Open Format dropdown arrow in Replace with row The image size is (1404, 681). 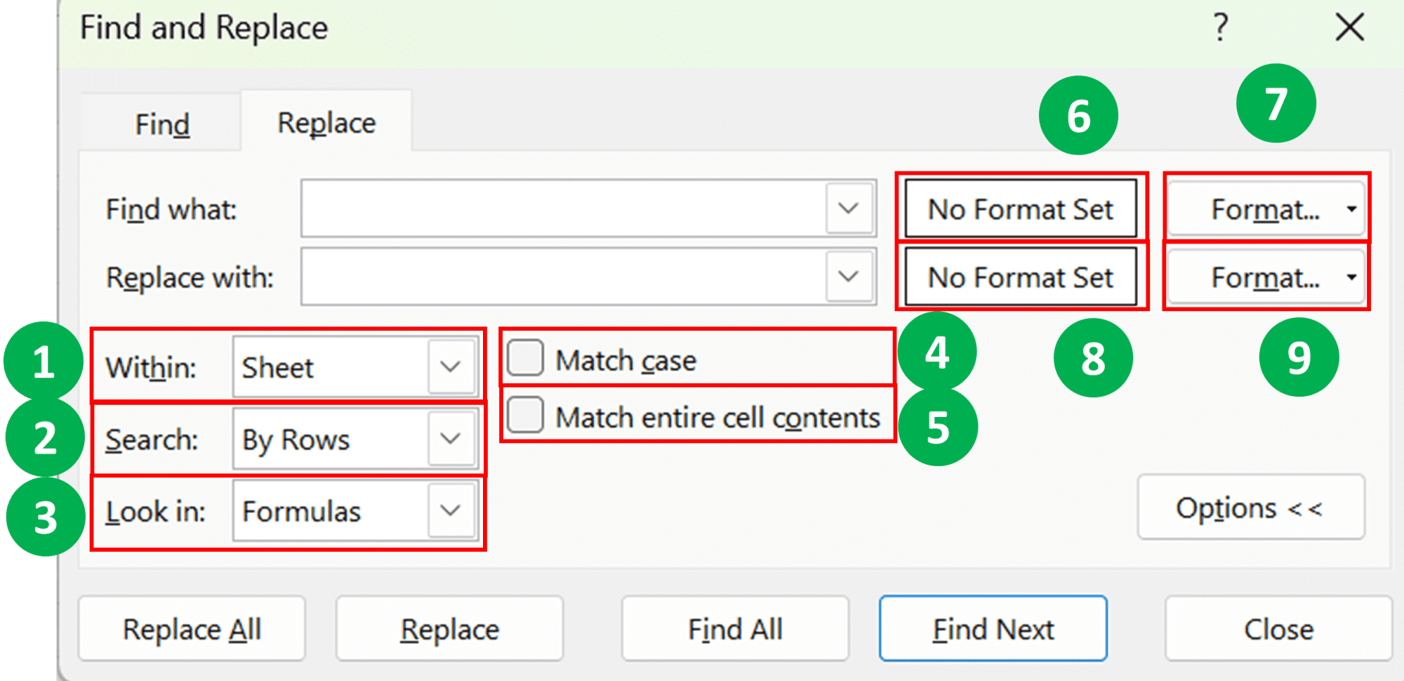click(1351, 277)
